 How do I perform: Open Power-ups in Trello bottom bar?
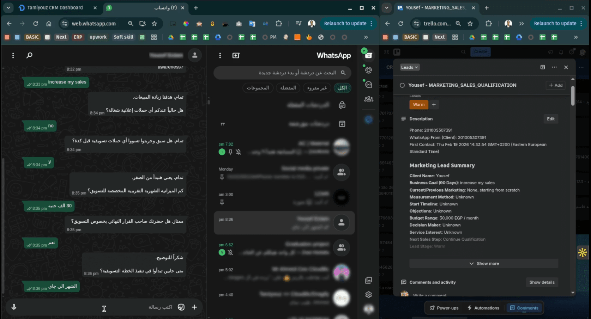click(444, 308)
